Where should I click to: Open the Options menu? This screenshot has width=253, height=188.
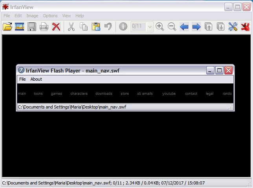50,16
